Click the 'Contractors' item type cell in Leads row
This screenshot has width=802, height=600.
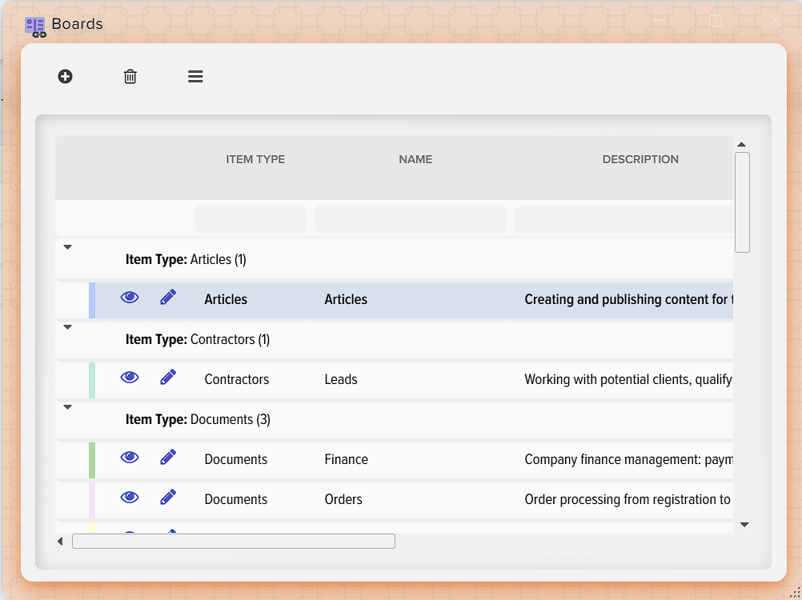(237, 380)
